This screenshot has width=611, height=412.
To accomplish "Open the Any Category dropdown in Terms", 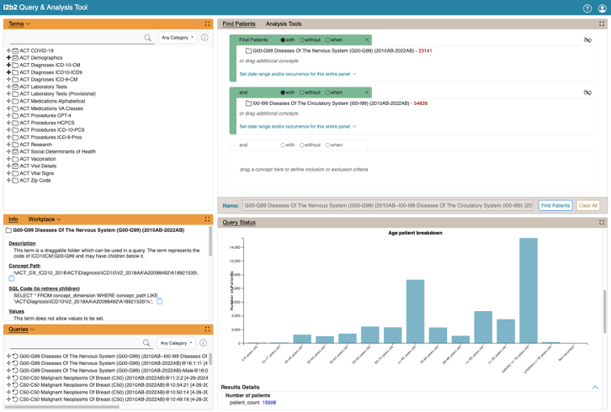I will pyautogui.click(x=178, y=38).
